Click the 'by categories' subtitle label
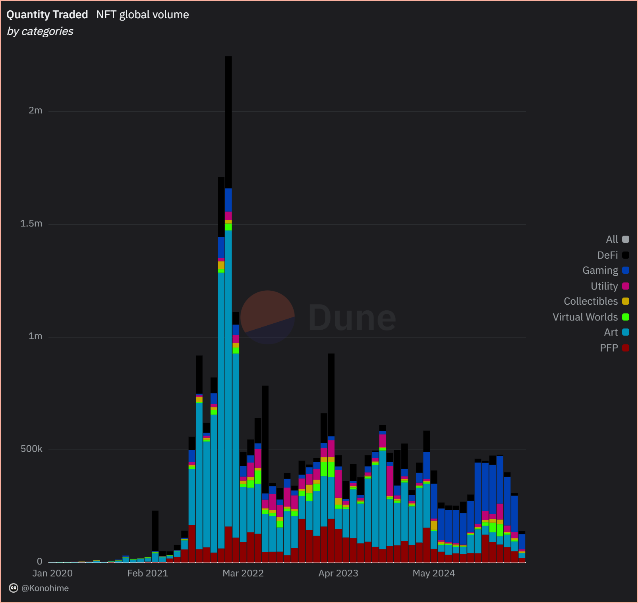This screenshot has height=603, width=638. click(x=40, y=31)
